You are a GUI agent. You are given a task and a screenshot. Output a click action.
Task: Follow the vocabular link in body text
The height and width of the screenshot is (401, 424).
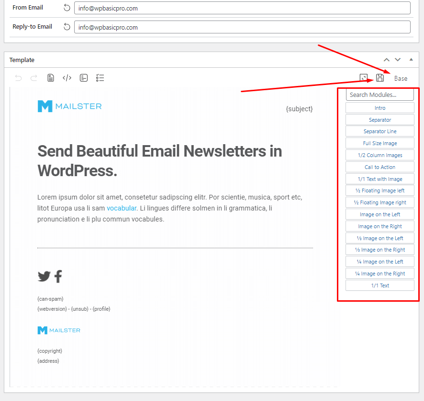pyautogui.click(x=122, y=208)
